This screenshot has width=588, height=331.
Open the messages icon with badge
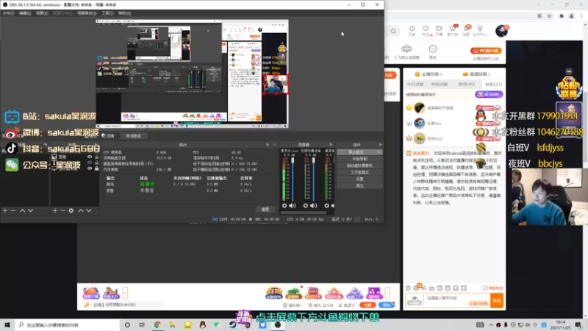[x=466, y=30]
